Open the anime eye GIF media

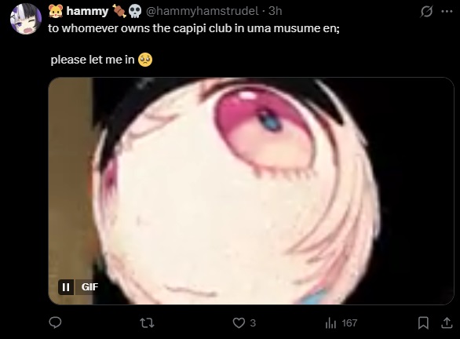pos(251,191)
